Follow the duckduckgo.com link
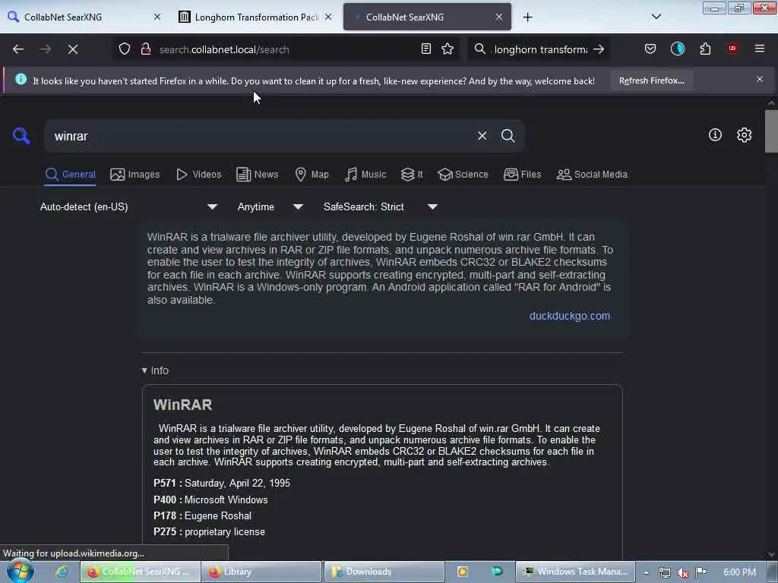The width and height of the screenshot is (778, 583). click(570, 316)
